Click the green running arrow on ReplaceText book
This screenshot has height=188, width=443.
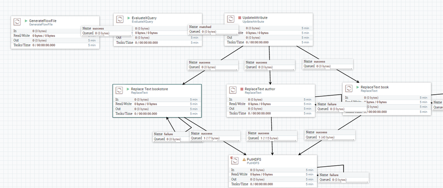tap(358, 87)
